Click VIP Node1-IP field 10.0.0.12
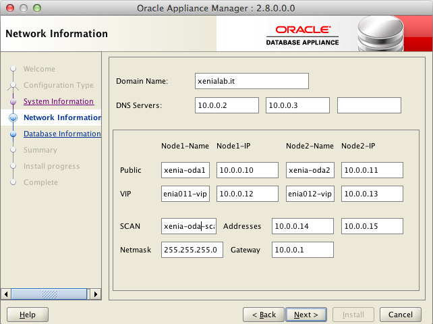 (x=247, y=194)
